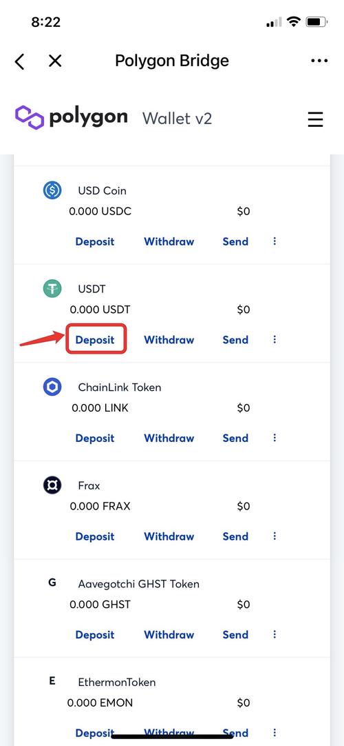Close the Polygon Bridge browser page

55,61
